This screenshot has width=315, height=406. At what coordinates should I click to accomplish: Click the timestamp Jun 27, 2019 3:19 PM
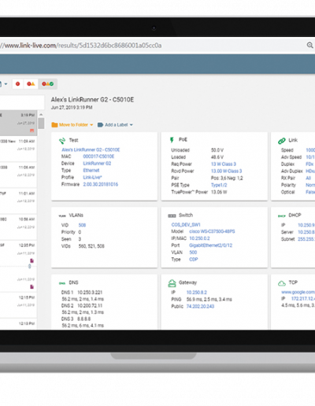pyautogui.click(x=72, y=108)
